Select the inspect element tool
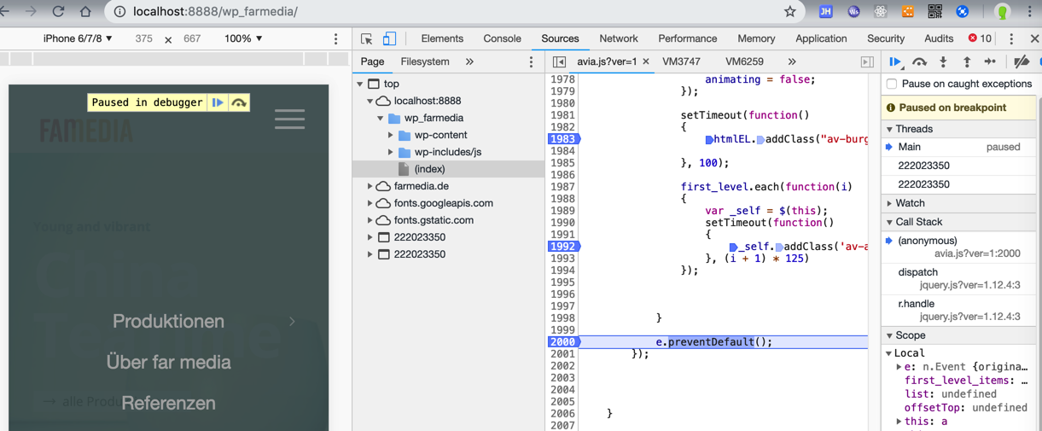Viewport: 1042px width, 431px height. (x=367, y=38)
